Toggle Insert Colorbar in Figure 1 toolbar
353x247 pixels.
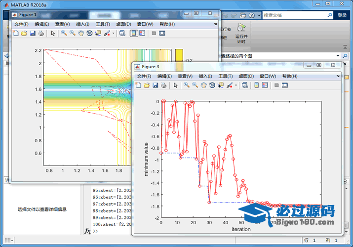pyautogui.click(x=134, y=33)
